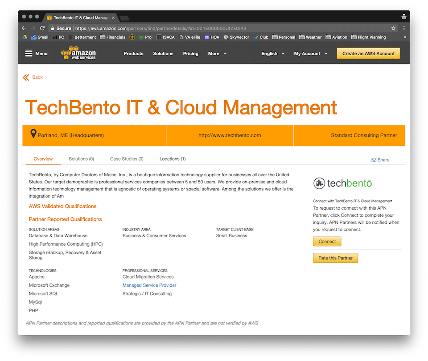Open the Flight Planning bookmark folder
The width and height of the screenshot is (428, 361).
[x=369, y=37]
